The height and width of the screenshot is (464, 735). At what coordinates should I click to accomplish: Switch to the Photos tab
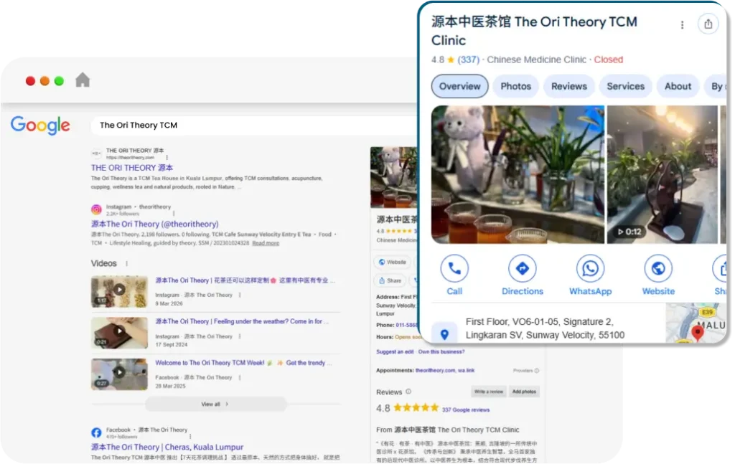click(x=515, y=86)
